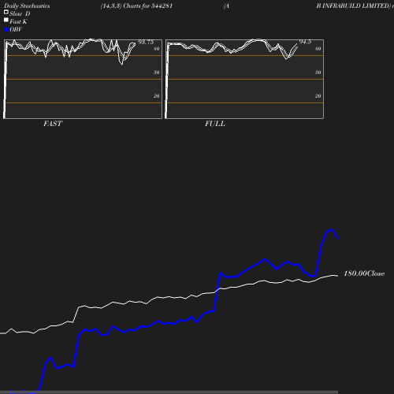Screen dimensions: 394x394
Task: Click the Fast K legend swatch
Action: tap(6, 20)
